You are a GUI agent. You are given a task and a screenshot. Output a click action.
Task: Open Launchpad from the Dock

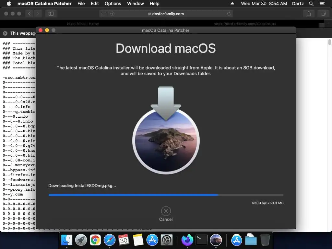click(81, 240)
